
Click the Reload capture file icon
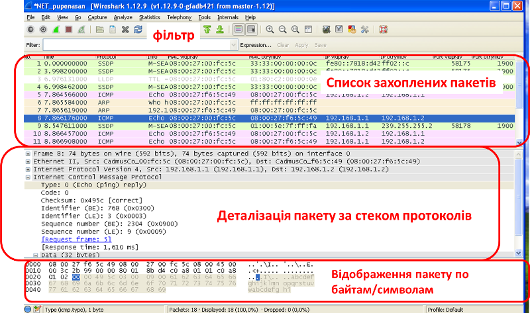click(138, 30)
